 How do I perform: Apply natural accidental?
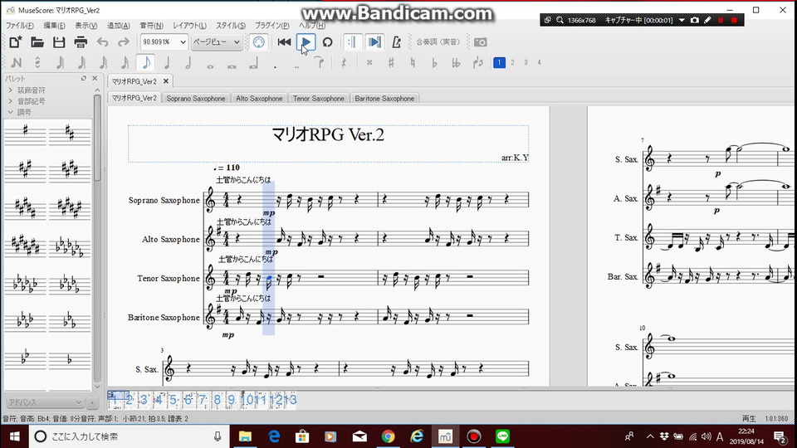tap(413, 63)
